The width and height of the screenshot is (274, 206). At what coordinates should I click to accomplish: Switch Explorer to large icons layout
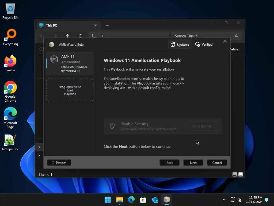(241, 174)
